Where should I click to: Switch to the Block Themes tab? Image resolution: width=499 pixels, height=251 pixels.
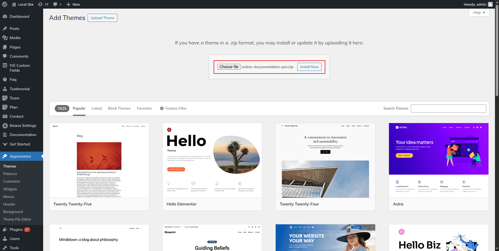tap(119, 108)
